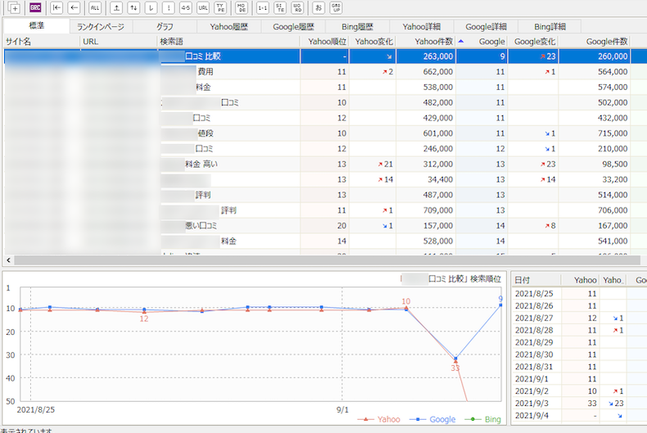647x433 pixels.
Task: Open the グラフ tab
Action: coord(165,27)
